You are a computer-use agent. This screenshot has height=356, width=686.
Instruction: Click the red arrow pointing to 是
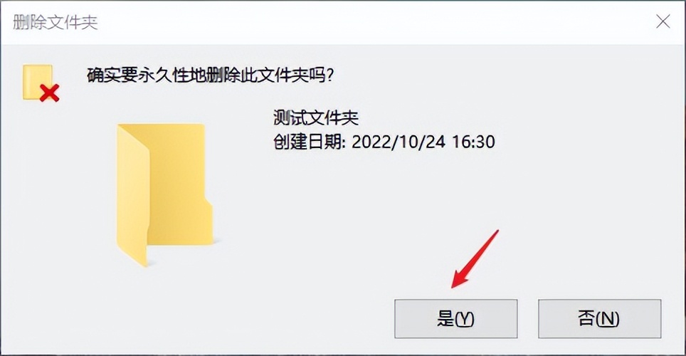[475, 258]
